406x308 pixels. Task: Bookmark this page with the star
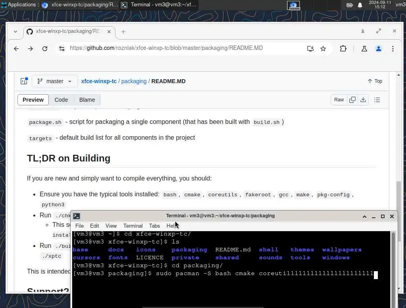pos(323,49)
